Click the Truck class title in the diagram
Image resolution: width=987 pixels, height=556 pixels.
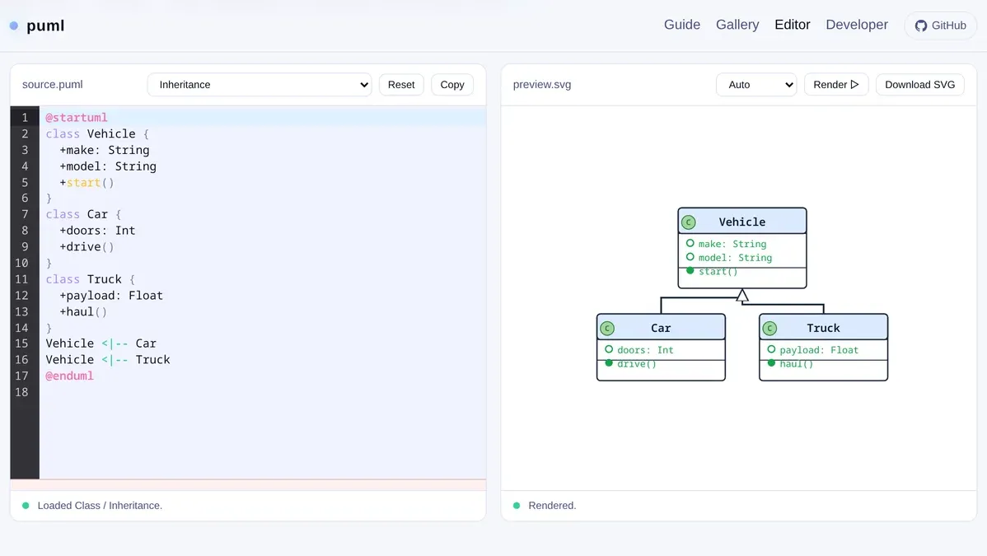(x=823, y=328)
